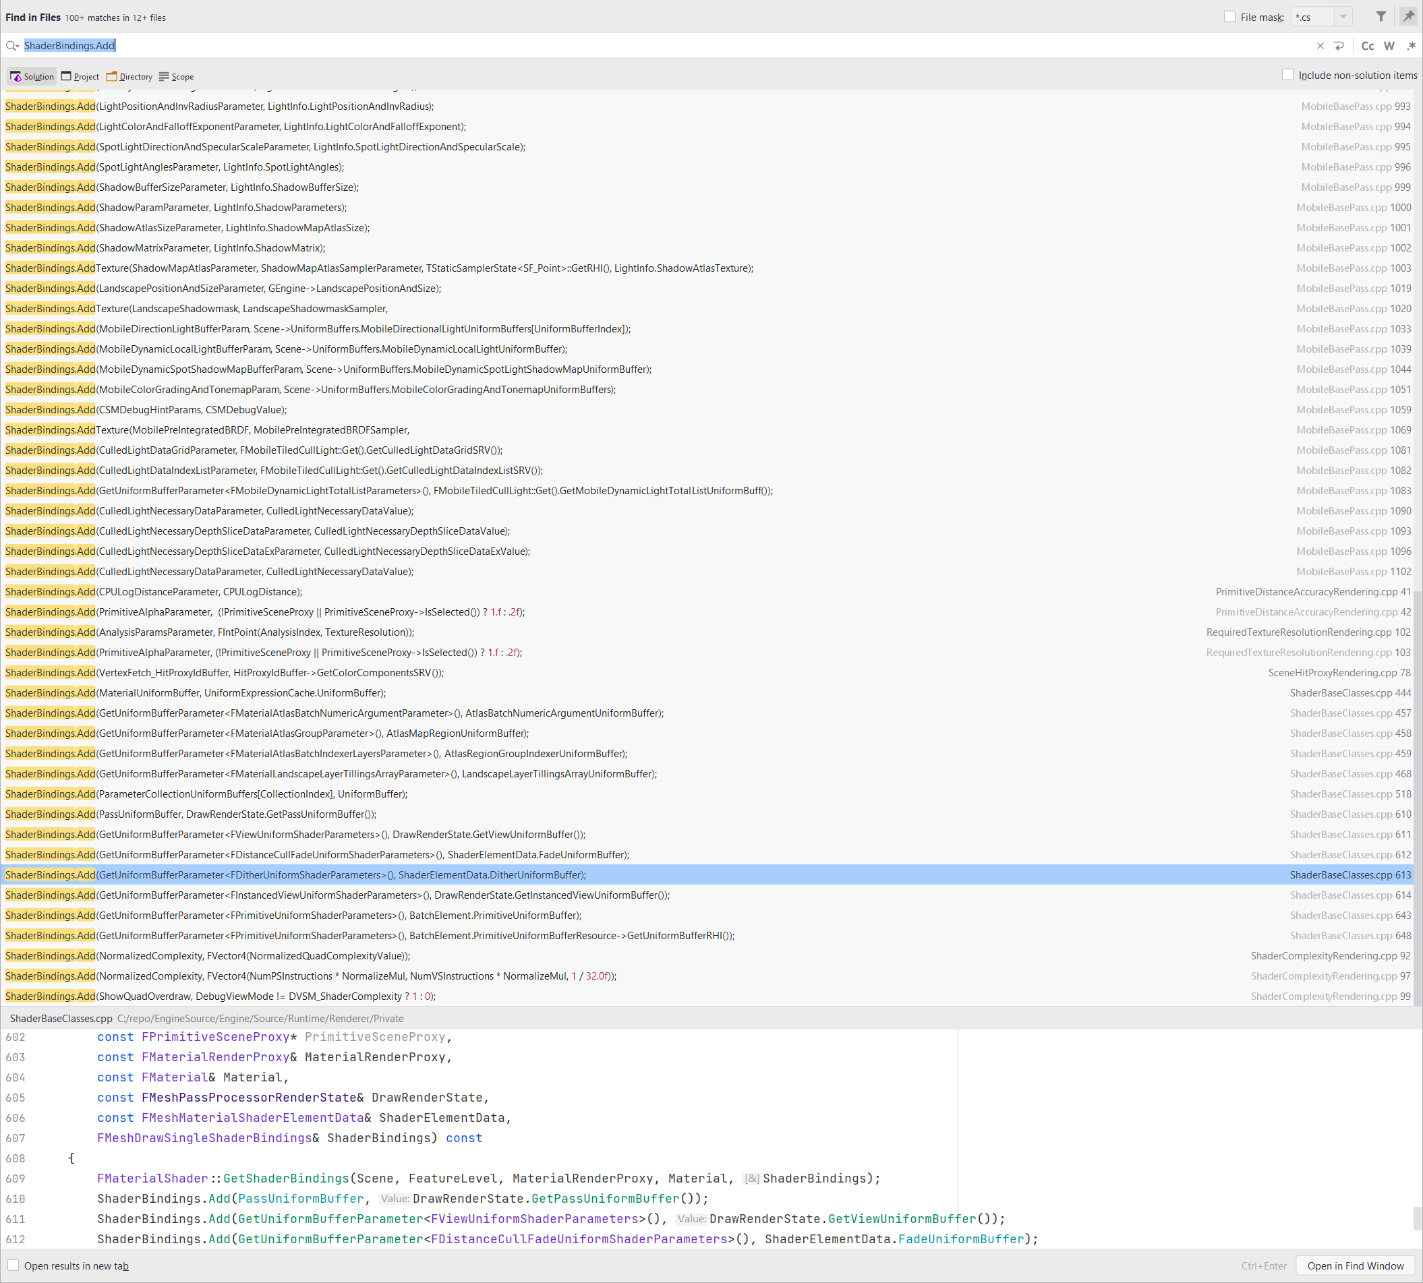Enable match case (Cc) option
This screenshot has height=1283, width=1423.
(x=1367, y=46)
